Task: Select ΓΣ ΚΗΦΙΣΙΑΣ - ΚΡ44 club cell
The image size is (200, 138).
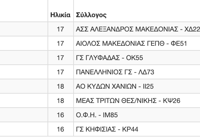Action: [137, 129]
